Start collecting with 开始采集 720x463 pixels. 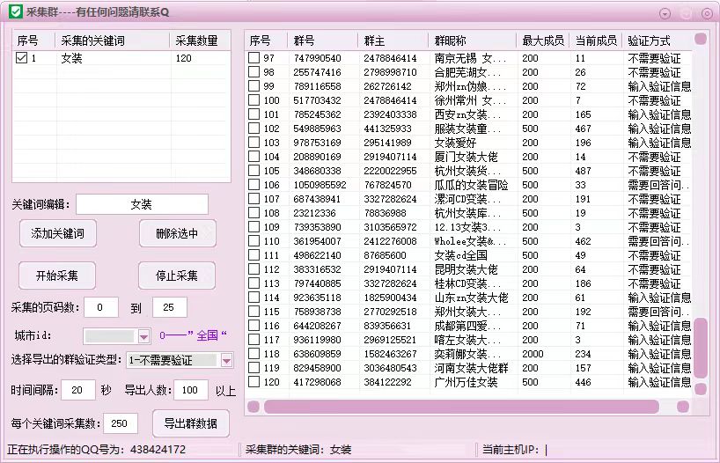57,276
